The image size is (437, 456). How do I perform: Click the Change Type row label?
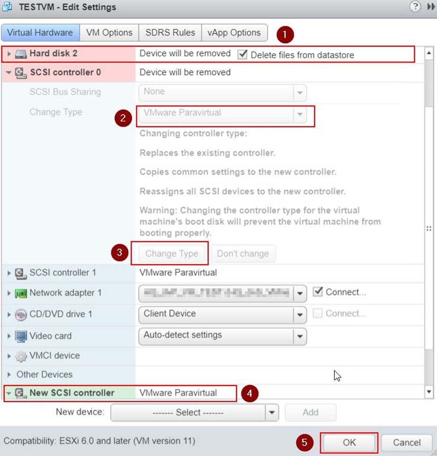(56, 112)
